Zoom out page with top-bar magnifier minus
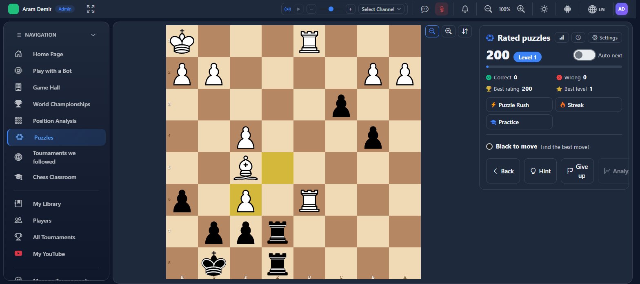The width and height of the screenshot is (640, 284). (x=488, y=9)
